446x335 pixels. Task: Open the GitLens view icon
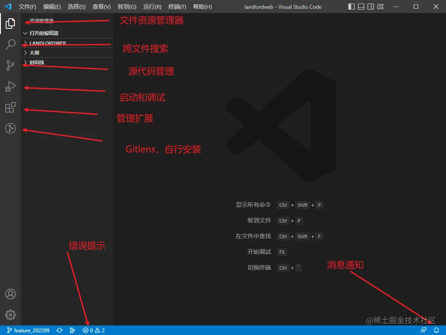[x=10, y=128]
